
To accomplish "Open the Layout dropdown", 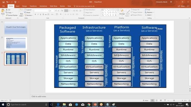I will click(x=28, y=10).
